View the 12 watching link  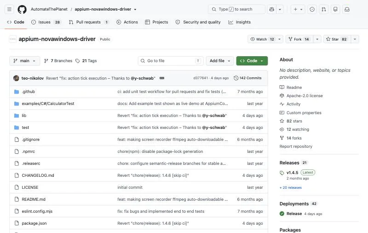294,129
